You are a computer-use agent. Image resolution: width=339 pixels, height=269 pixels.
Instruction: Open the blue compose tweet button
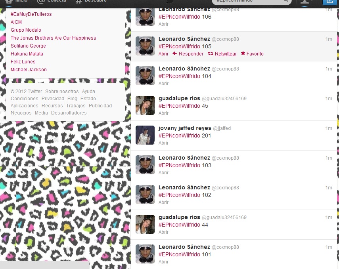(x=329, y=2)
